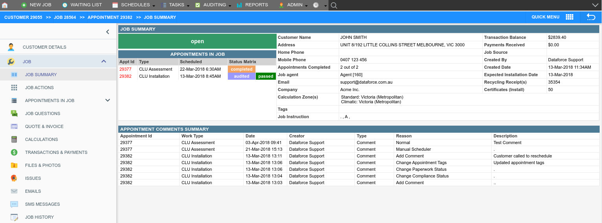
Task: Click the New Job menu item
Action: tap(40, 5)
